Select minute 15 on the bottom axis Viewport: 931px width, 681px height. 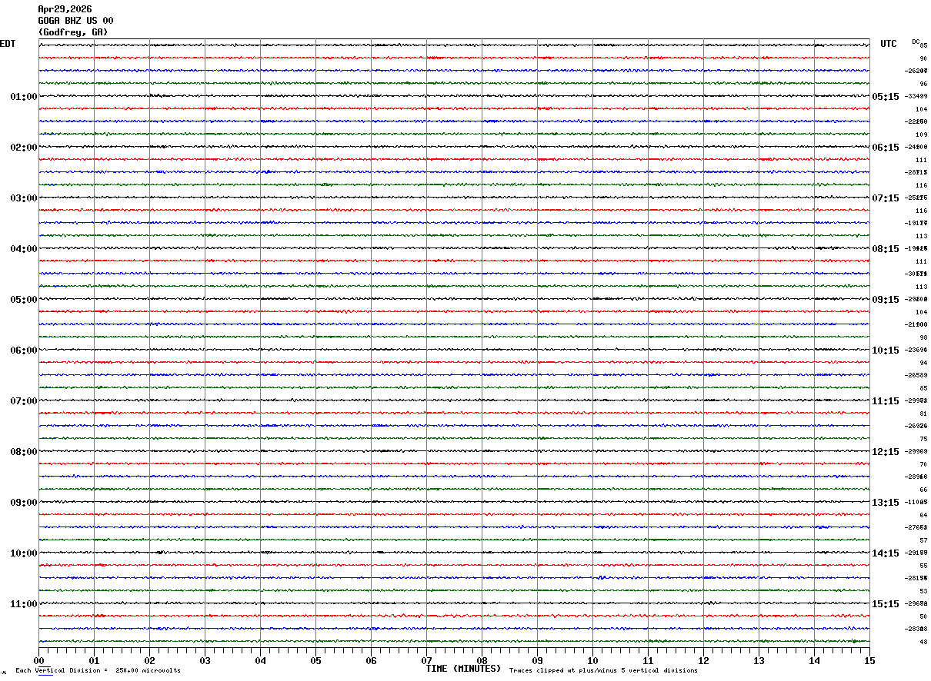(869, 660)
